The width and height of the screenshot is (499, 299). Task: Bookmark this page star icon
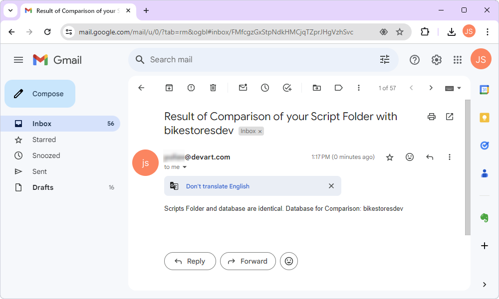tap(400, 32)
